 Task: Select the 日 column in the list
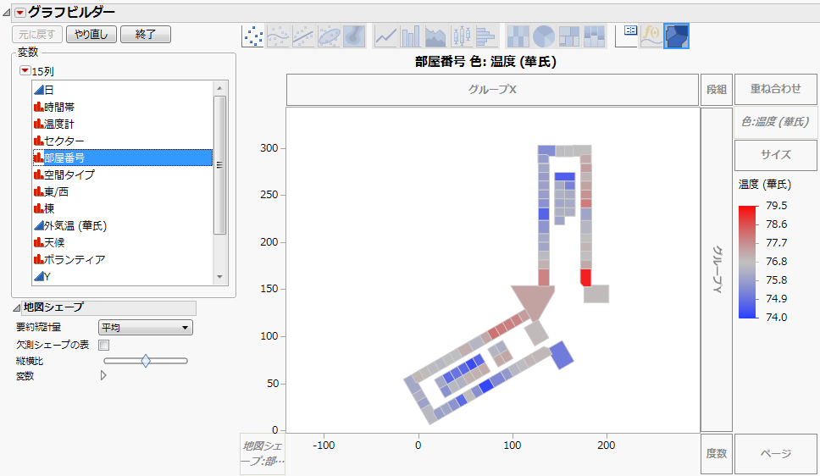tap(122, 90)
